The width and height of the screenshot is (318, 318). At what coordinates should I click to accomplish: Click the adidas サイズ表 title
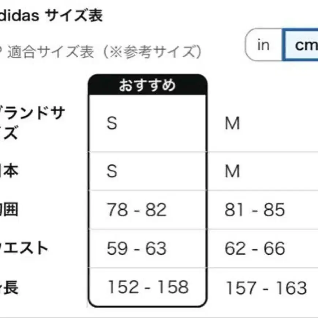tap(51, 15)
